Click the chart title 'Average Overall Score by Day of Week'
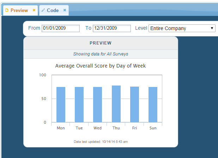Image resolution: width=218 pixels, height=158 pixels. pos(101,66)
